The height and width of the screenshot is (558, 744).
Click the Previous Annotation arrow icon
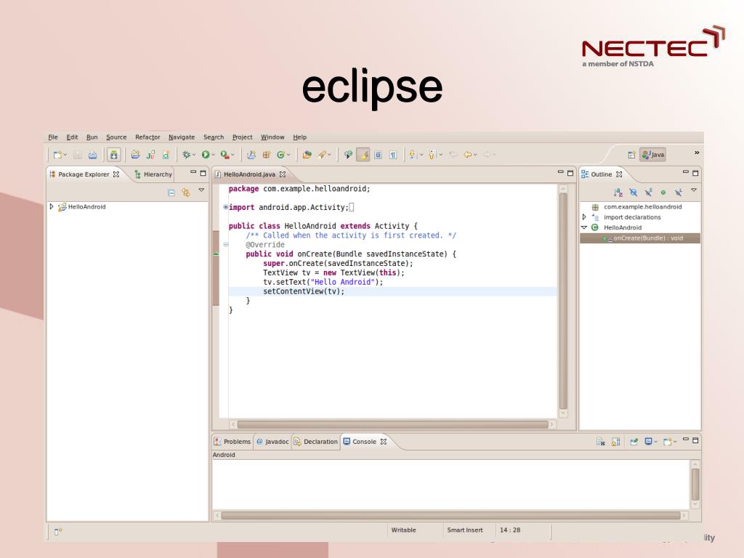[x=432, y=155]
